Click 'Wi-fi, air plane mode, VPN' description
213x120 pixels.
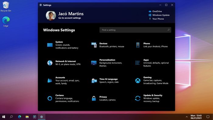68,64
